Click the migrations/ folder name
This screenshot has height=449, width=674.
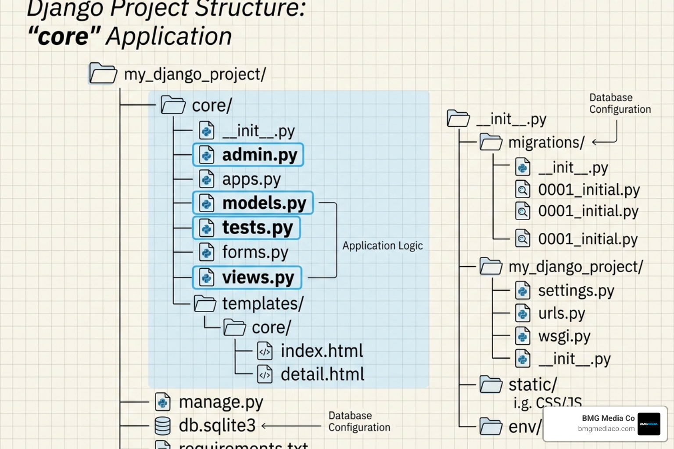(x=546, y=143)
